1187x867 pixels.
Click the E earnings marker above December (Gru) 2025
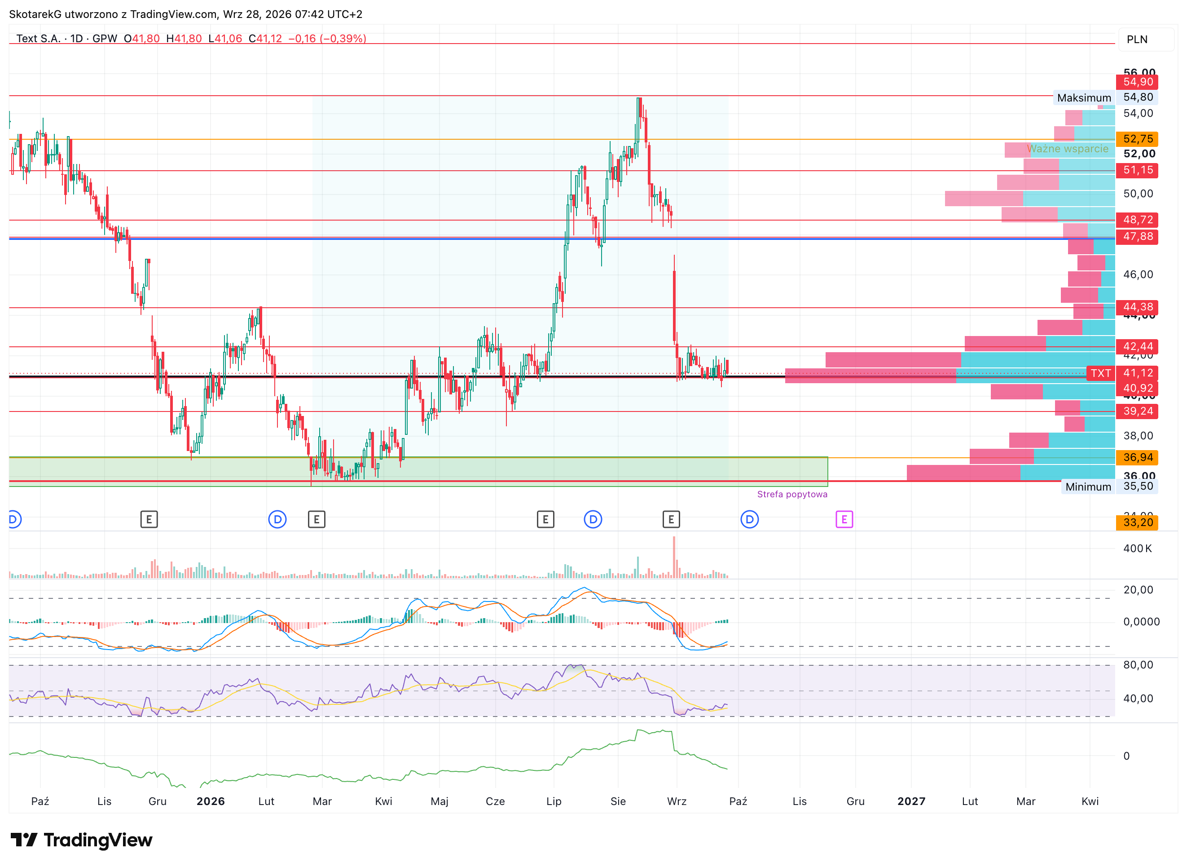149,520
